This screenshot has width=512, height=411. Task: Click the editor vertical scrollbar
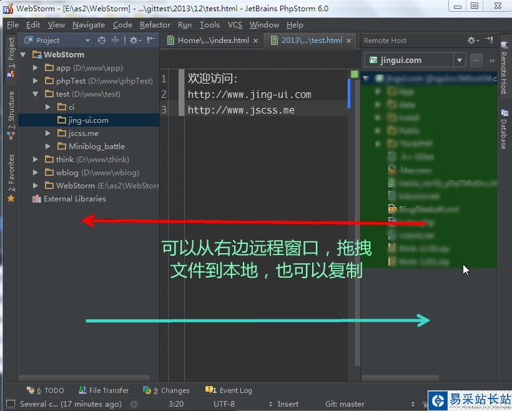pos(358,222)
